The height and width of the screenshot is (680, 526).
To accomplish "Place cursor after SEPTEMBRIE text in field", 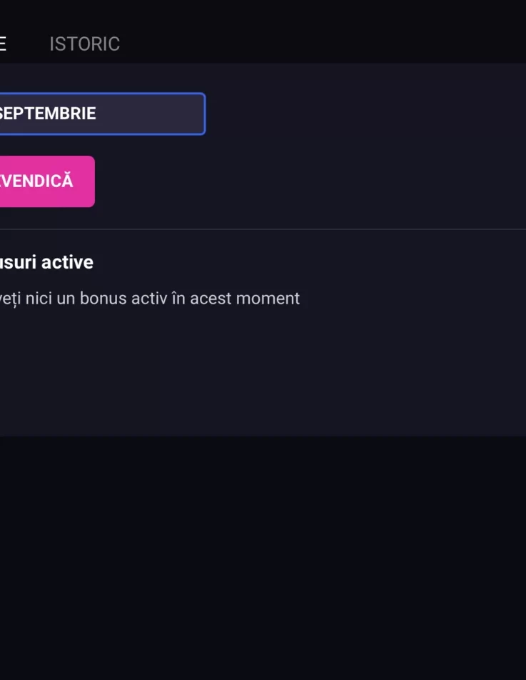I will click(x=98, y=114).
